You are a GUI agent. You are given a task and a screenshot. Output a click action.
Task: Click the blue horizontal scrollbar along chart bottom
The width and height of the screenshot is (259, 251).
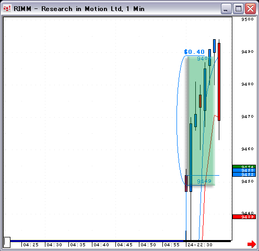(97, 241)
